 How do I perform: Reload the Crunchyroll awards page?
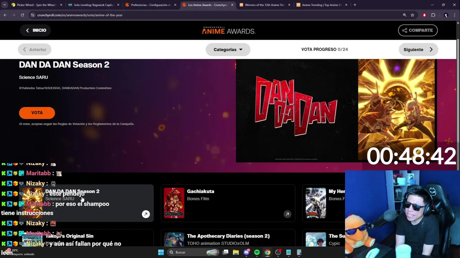point(22,15)
